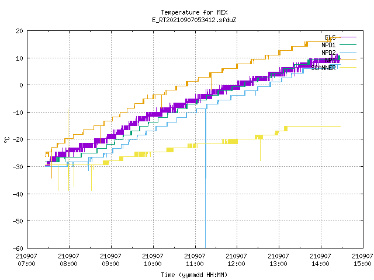
Task: Click the y-axis label 0
Action: (x=21, y=85)
